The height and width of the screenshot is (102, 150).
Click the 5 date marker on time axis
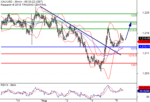tap(117, 100)
